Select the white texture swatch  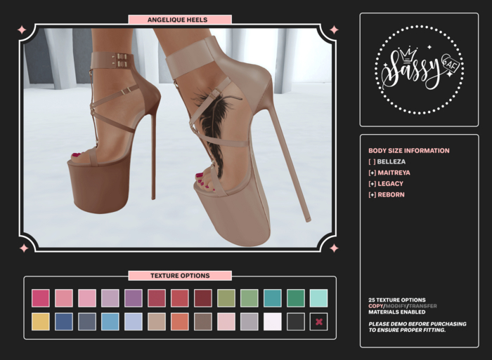pyautogui.click(x=273, y=321)
